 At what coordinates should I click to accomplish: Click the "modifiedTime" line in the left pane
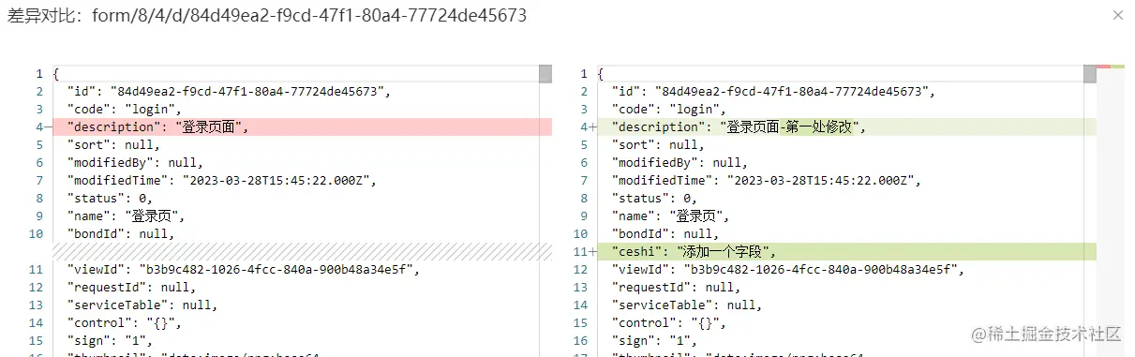click(x=223, y=180)
